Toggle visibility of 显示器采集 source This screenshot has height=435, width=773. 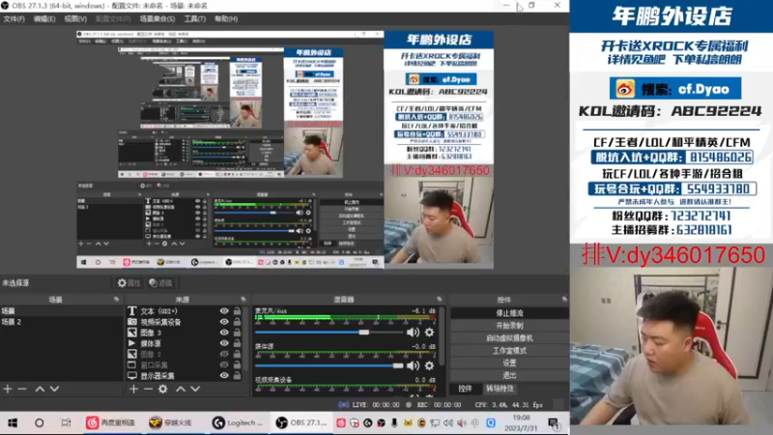[x=224, y=376]
